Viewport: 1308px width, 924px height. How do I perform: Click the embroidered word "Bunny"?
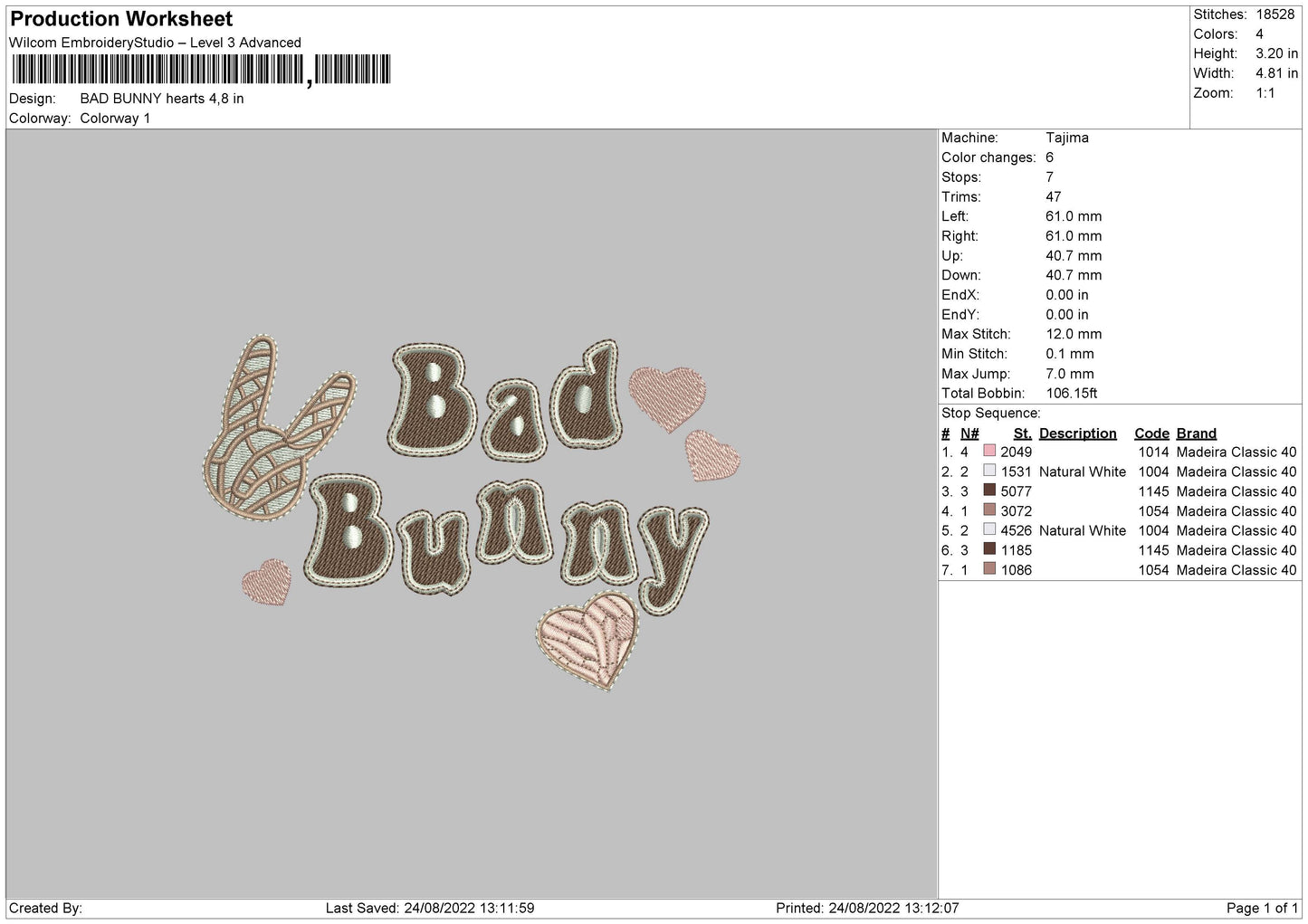tap(507, 534)
